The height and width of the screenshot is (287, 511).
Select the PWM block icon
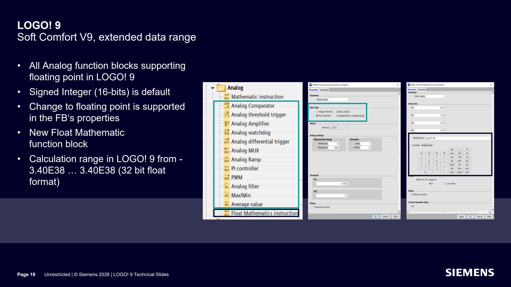pyautogui.click(x=226, y=178)
